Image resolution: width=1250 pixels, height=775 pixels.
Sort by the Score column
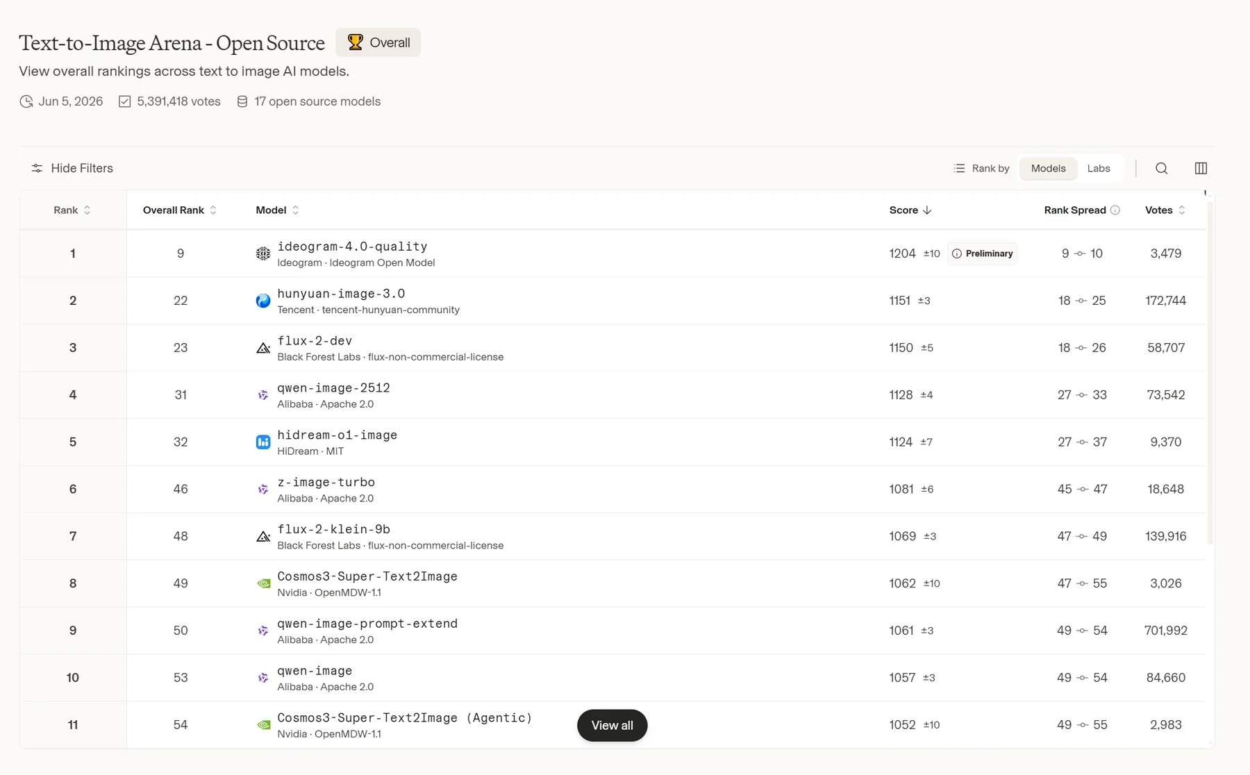910,210
